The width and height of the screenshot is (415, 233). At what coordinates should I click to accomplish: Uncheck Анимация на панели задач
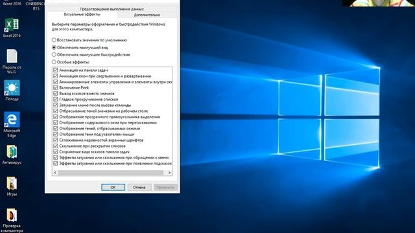pos(56,71)
